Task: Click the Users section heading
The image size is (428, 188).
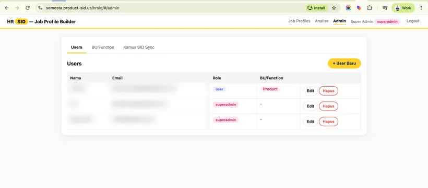Action: coord(74,63)
